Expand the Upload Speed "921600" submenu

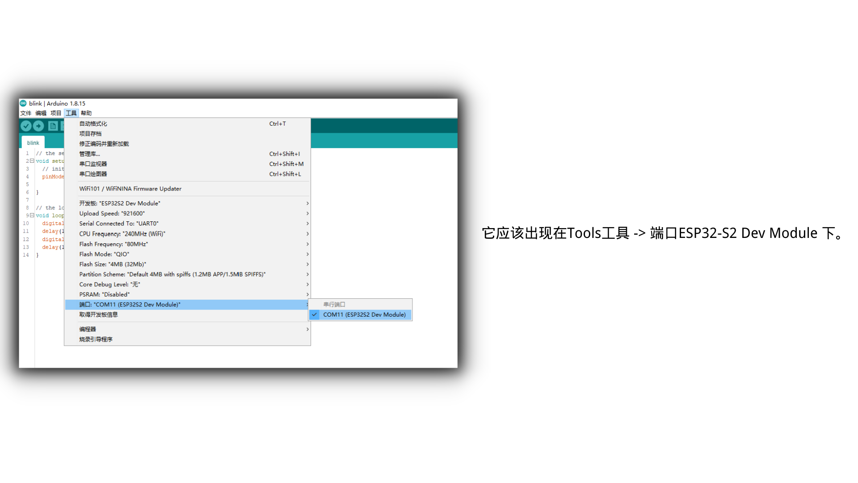coord(187,213)
